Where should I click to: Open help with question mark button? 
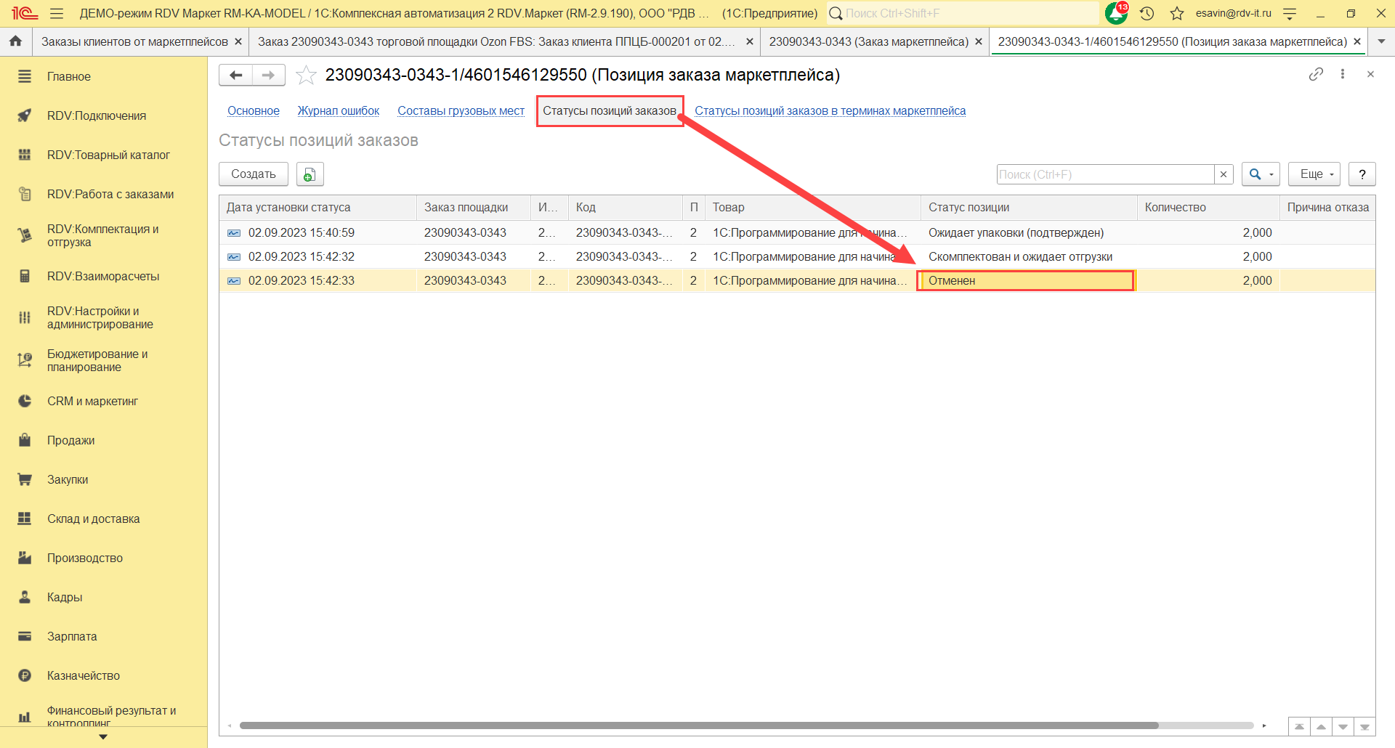[1362, 174]
